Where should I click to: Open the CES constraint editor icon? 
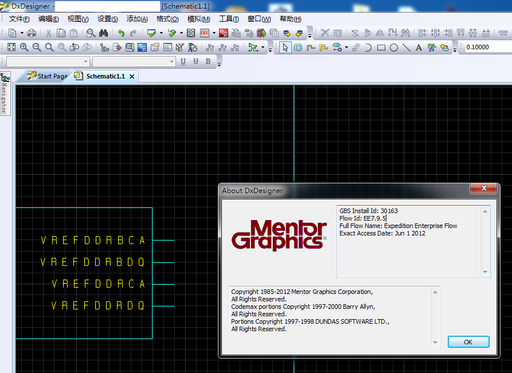(205, 33)
